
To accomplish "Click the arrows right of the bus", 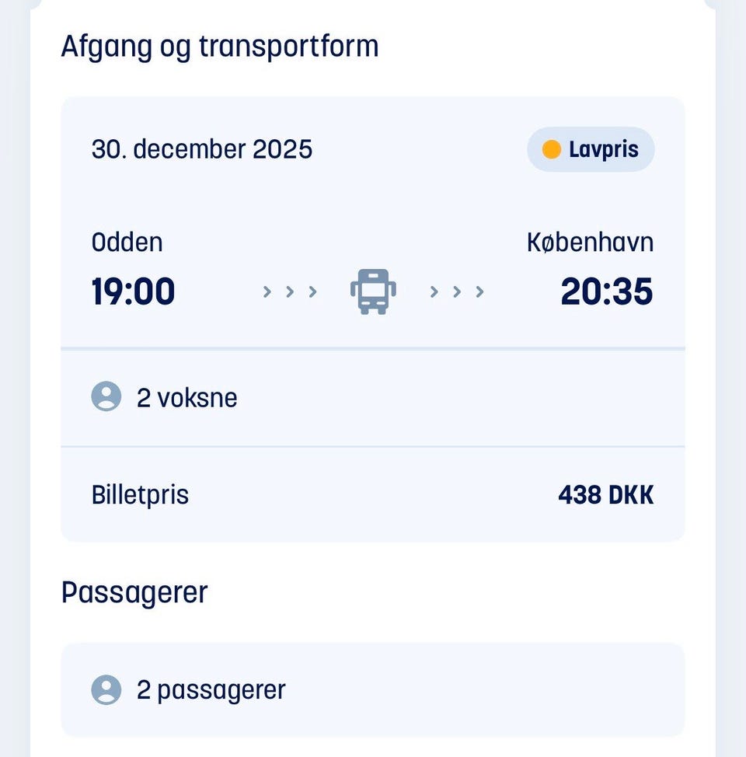I will click(457, 292).
